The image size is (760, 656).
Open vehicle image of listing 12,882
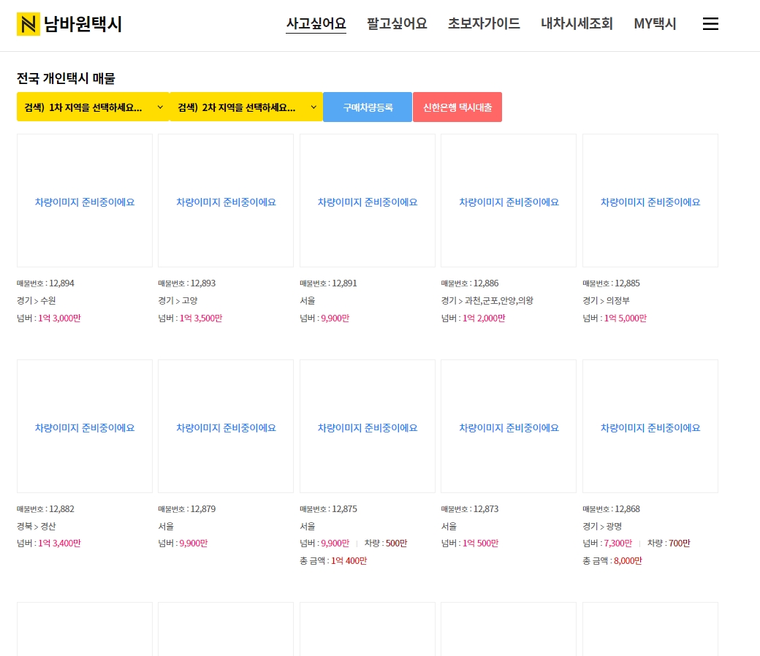[84, 427]
